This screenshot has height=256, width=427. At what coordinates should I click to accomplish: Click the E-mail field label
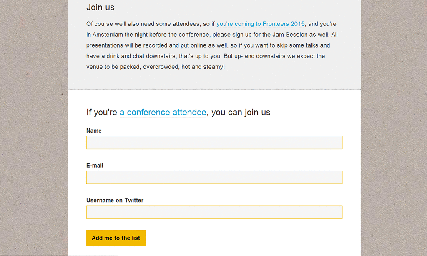[95, 166]
